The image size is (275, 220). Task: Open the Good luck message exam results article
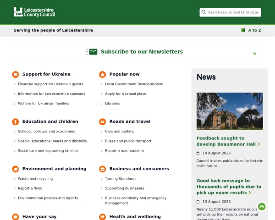[x=229, y=187]
